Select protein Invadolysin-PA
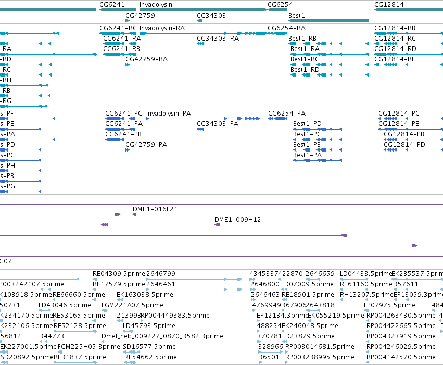 click(x=168, y=114)
